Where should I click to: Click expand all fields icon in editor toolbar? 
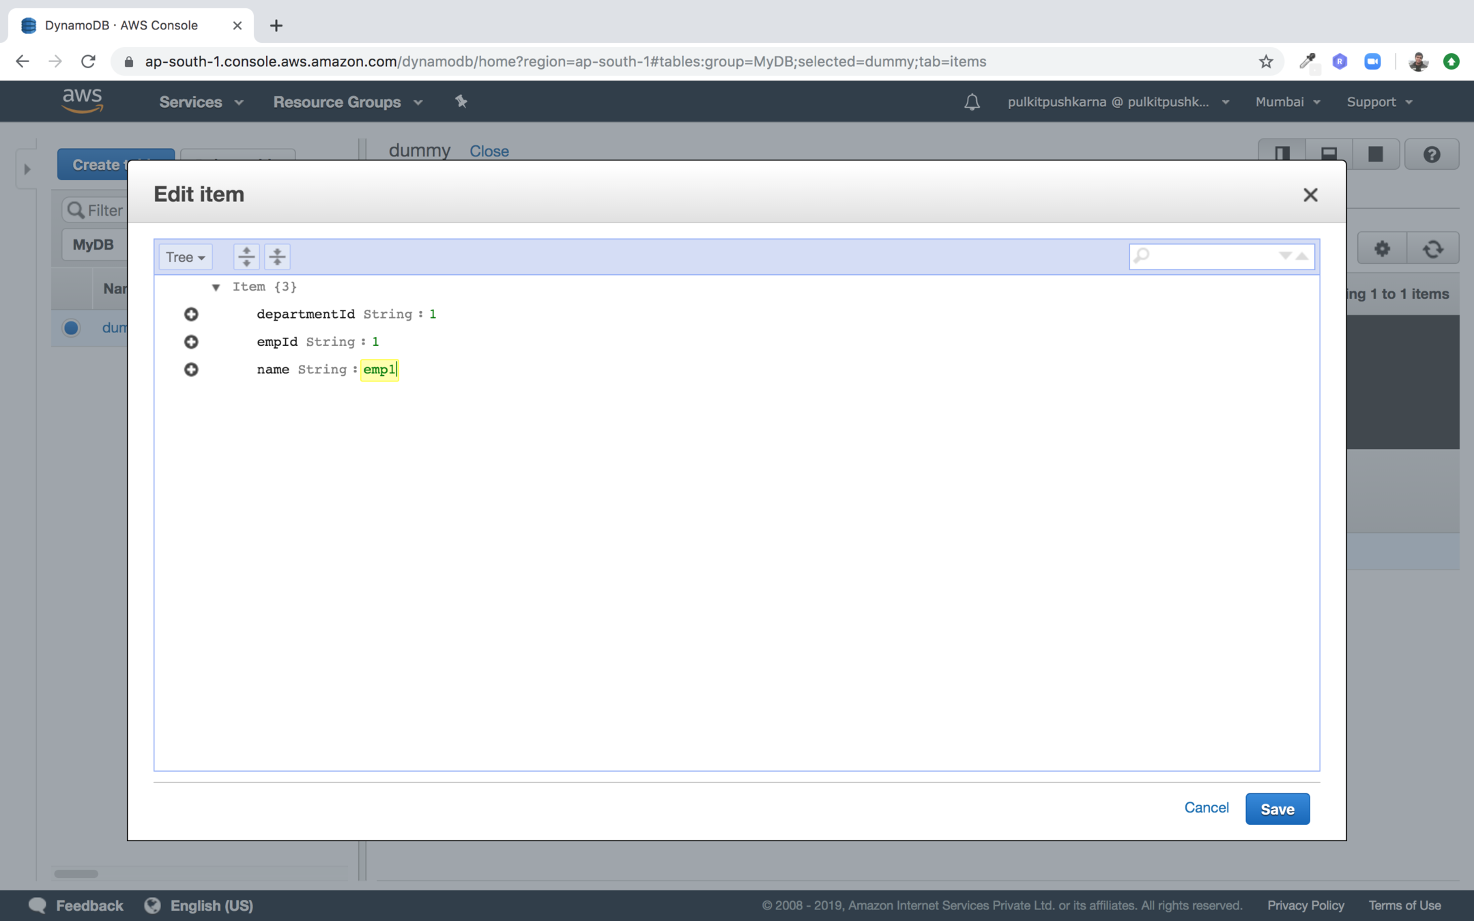click(x=246, y=257)
